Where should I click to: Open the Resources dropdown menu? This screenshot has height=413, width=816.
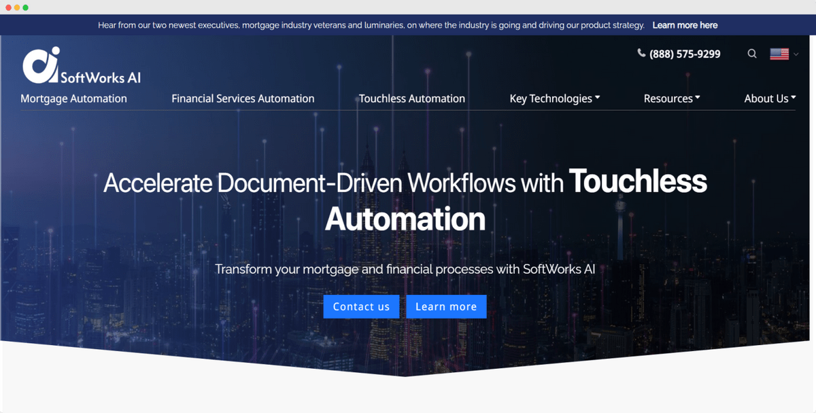pyautogui.click(x=672, y=98)
